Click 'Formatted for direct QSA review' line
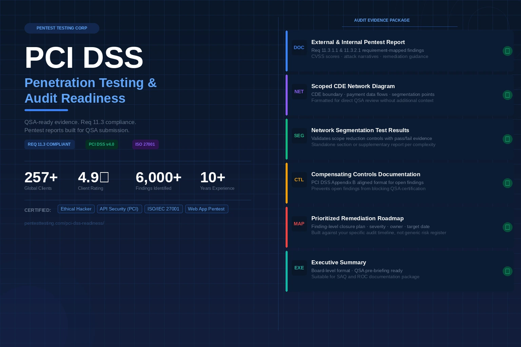The height and width of the screenshot is (347, 521). point(372,100)
